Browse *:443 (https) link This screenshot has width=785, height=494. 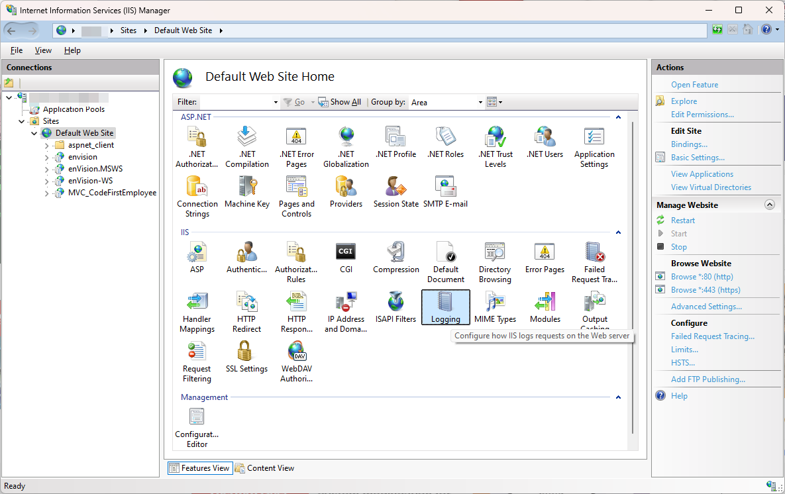click(706, 290)
